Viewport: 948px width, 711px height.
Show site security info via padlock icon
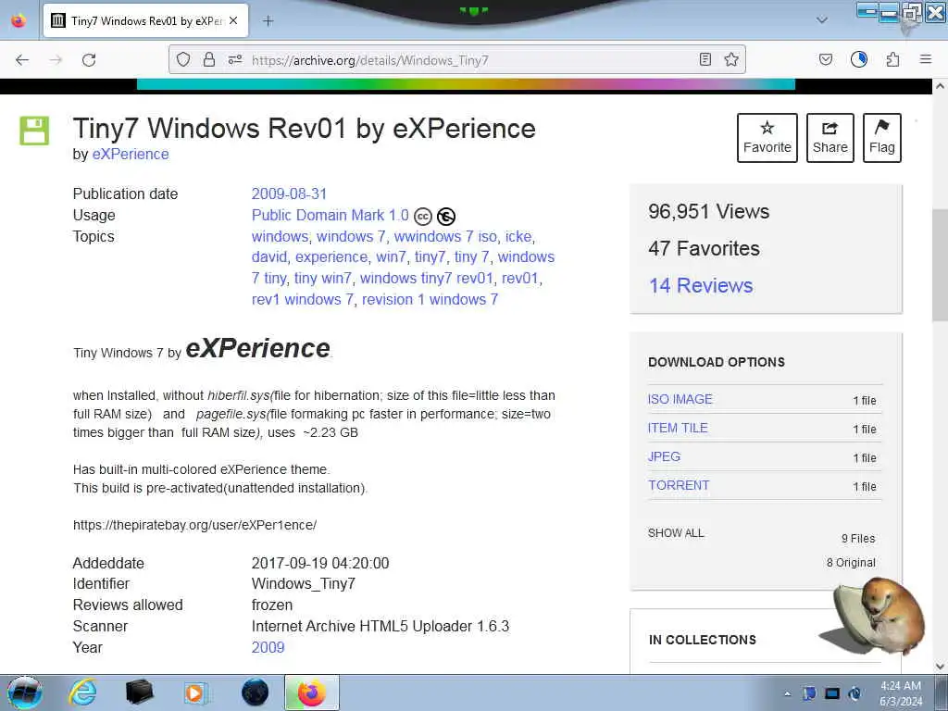[x=209, y=59]
